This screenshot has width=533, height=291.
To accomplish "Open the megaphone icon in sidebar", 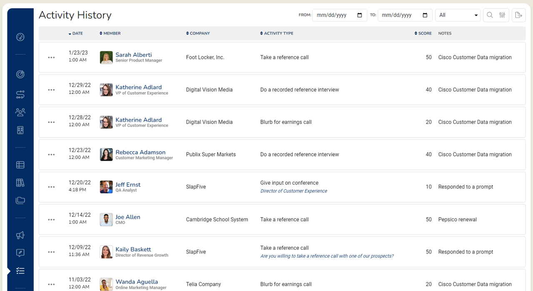I will tap(20, 236).
